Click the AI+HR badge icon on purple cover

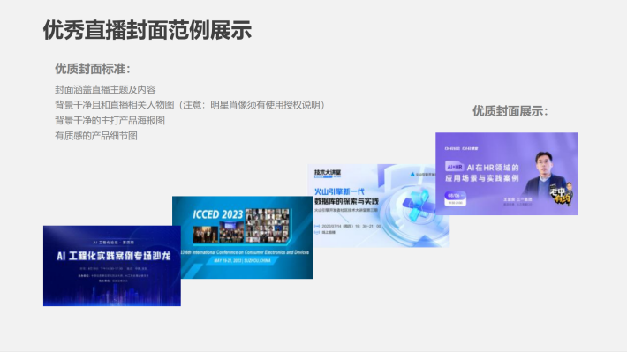tap(454, 167)
